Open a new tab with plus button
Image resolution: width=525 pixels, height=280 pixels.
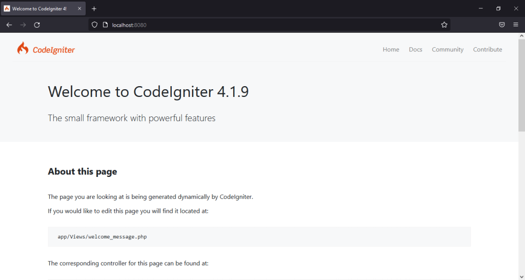(x=94, y=9)
